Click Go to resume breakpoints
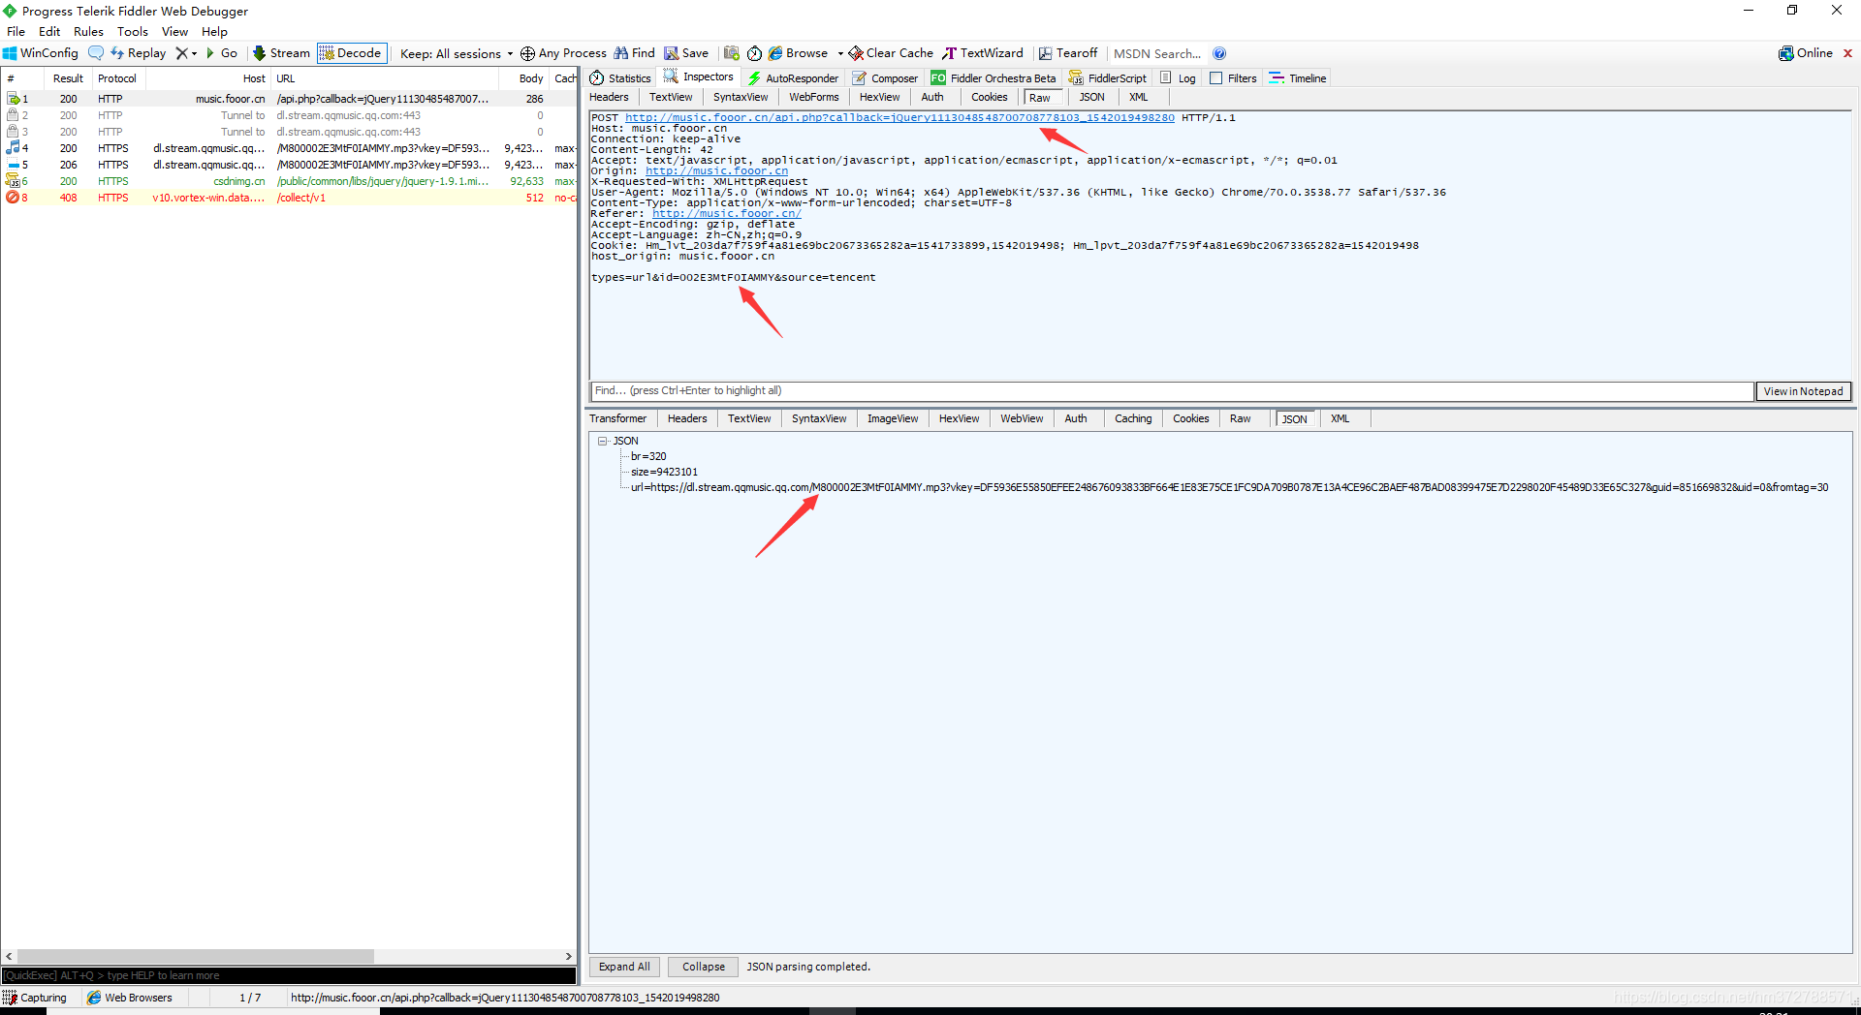Screen dimensions: 1861x1015 point(222,53)
